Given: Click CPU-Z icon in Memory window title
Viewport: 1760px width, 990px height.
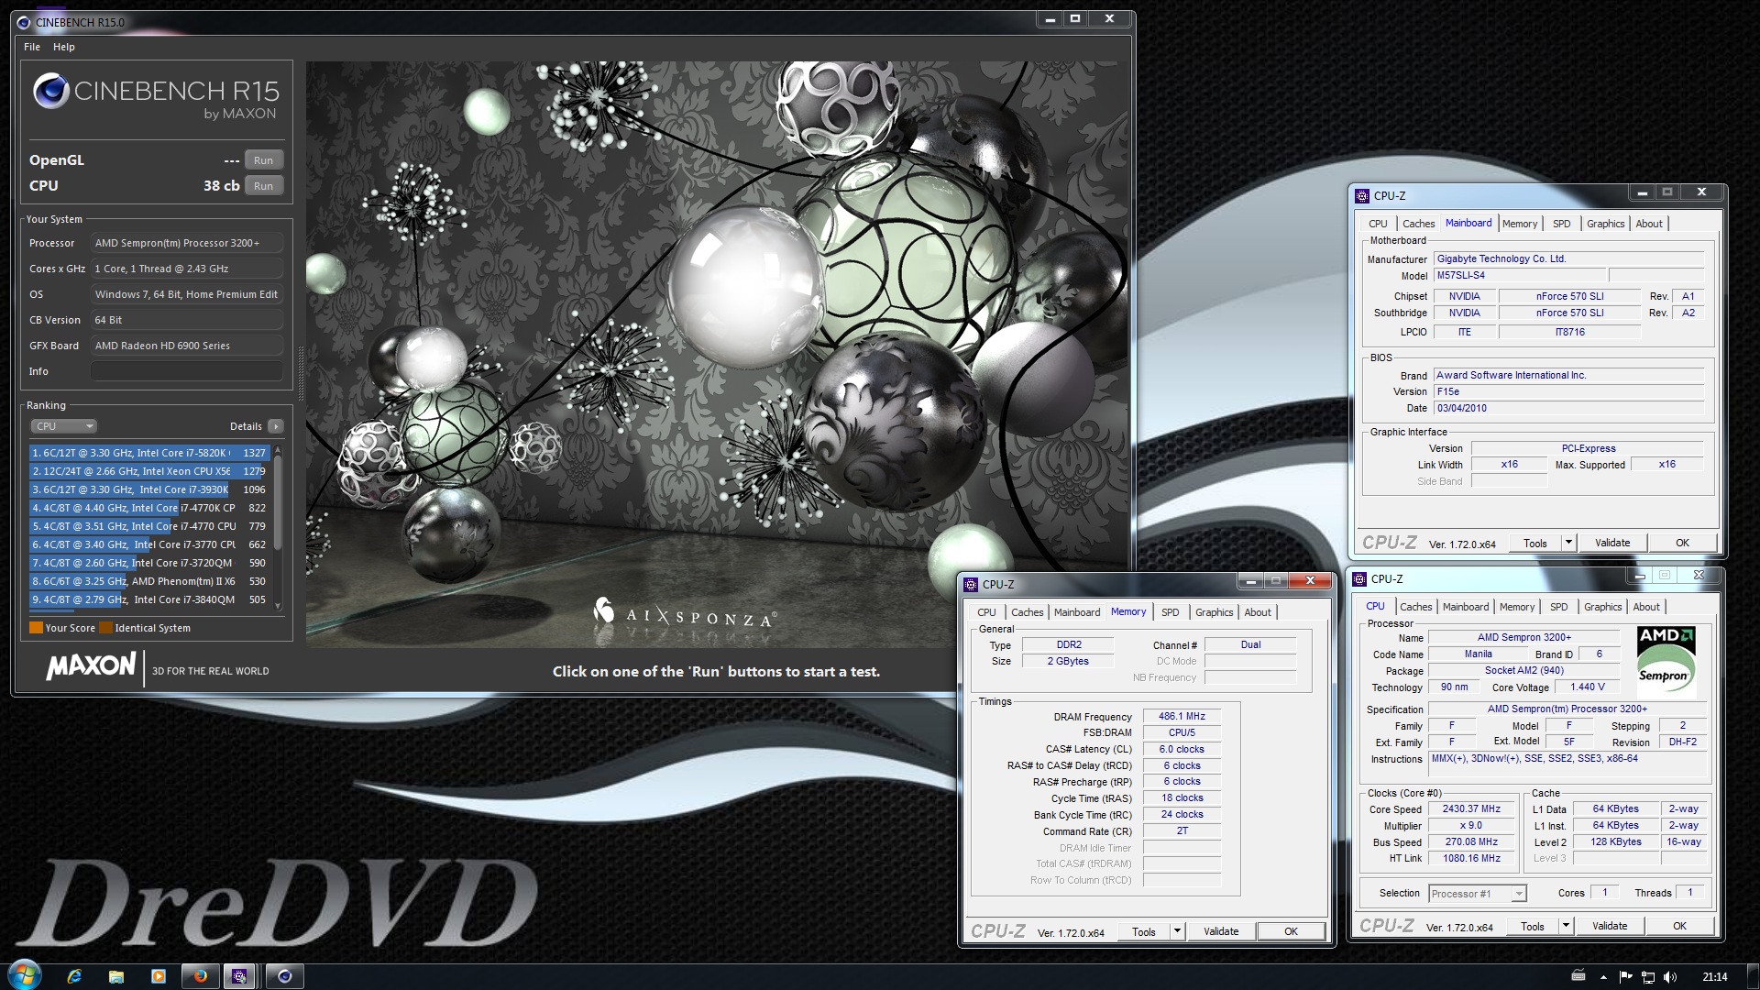Looking at the screenshot, I should pos(971,585).
